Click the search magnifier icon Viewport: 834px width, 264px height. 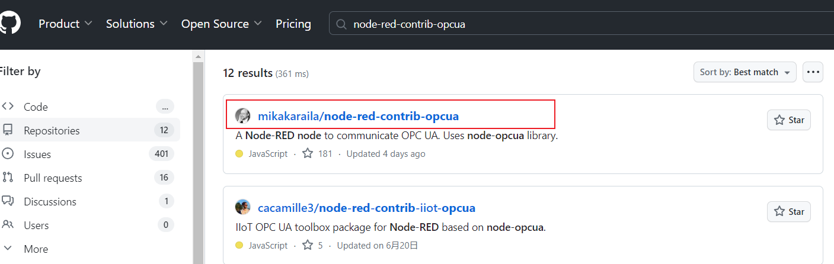341,24
